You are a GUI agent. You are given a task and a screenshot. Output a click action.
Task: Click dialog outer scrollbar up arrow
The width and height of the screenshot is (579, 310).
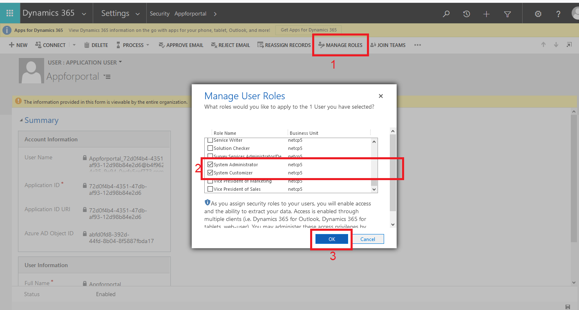coord(393,131)
